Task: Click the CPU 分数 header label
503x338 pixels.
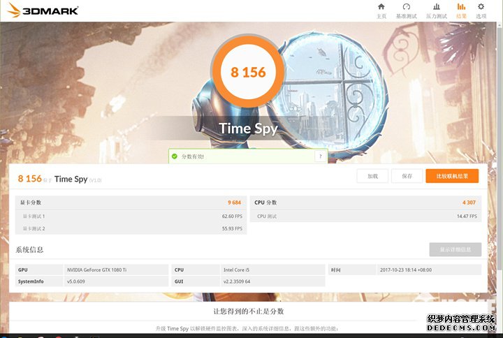Action: [x=265, y=203]
